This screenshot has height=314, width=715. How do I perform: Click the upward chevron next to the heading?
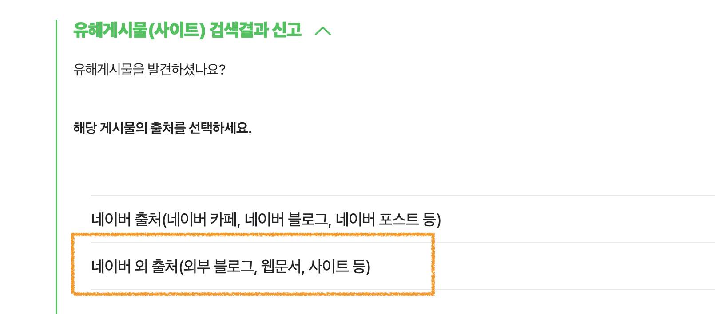point(324,31)
